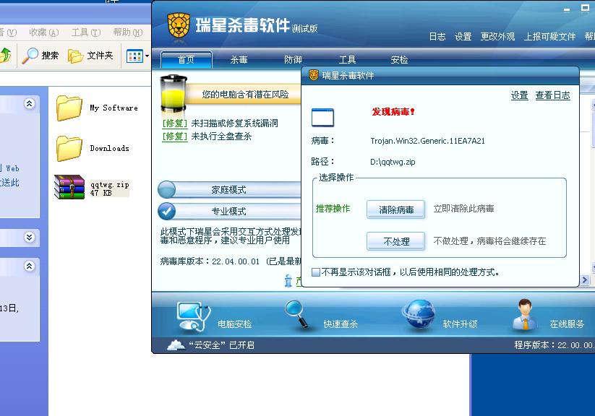The width and height of the screenshot is (595, 416).
Task: Open the 收藏 favorites menu in Explorer
Action: tap(44, 32)
